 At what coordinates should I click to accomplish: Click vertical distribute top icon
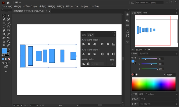point(83,54)
